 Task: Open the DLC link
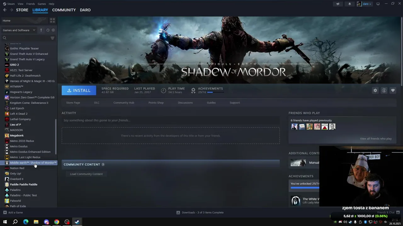point(97,103)
